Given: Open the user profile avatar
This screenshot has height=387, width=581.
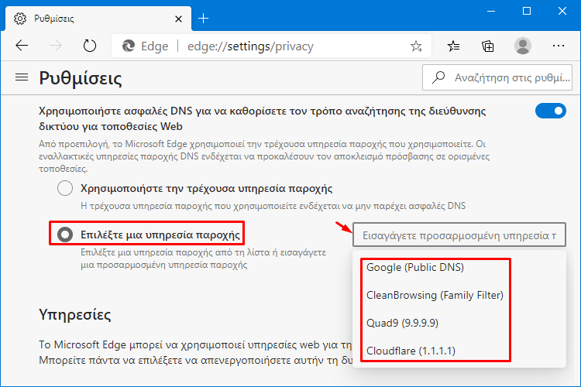Looking at the screenshot, I should tap(523, 46).
